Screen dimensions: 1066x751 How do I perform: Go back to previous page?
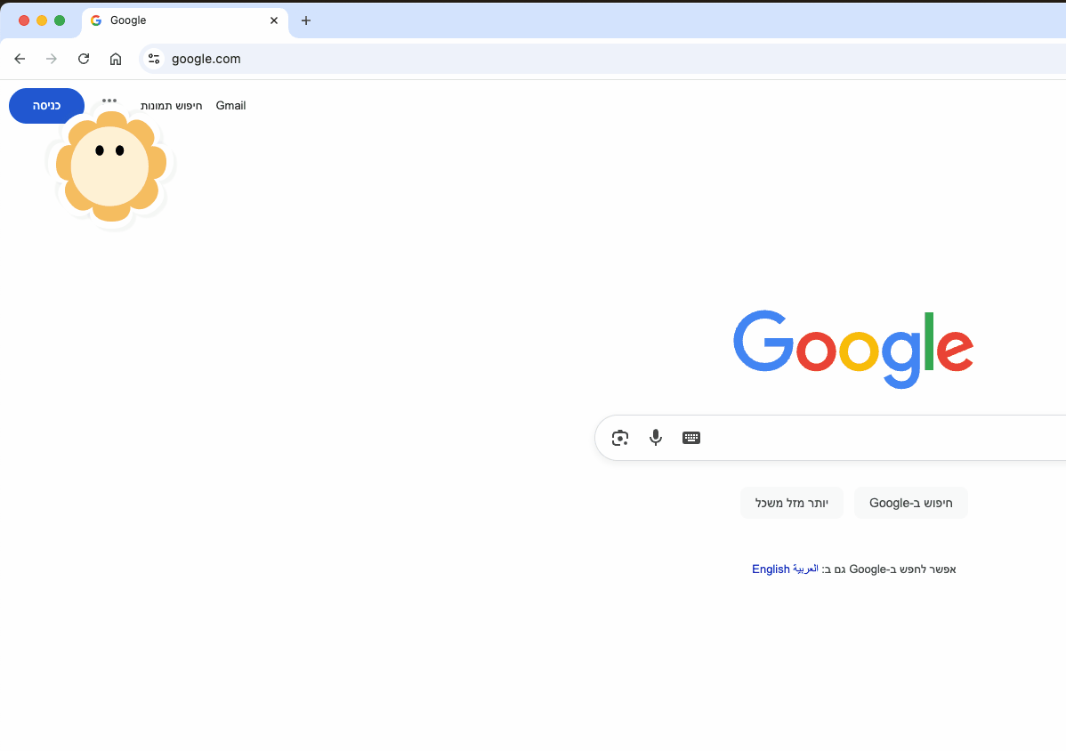tap(20, 59)
